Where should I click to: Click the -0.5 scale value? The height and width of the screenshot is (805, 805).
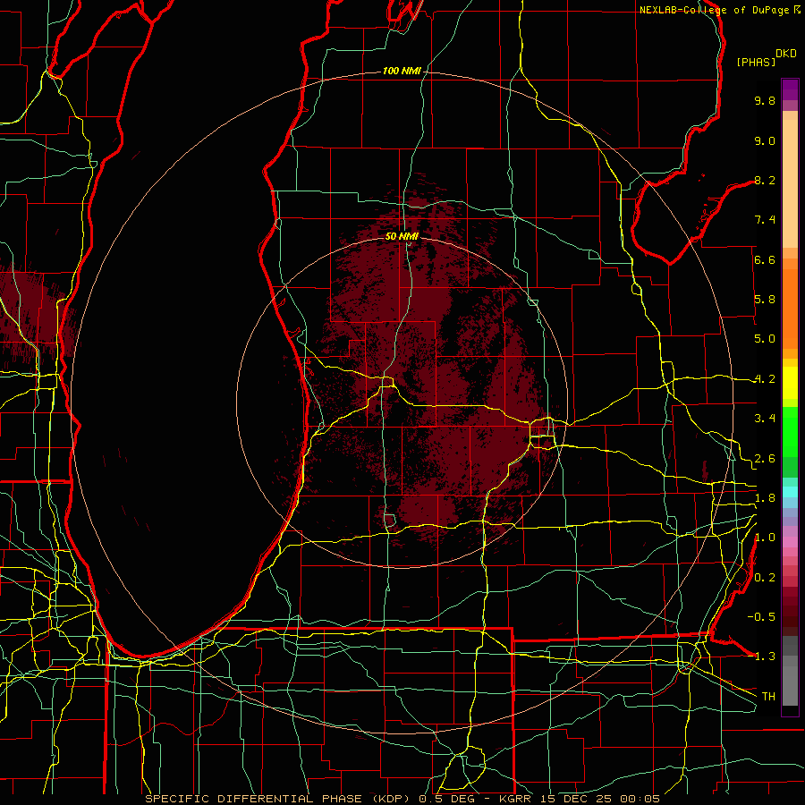[761, 617]
